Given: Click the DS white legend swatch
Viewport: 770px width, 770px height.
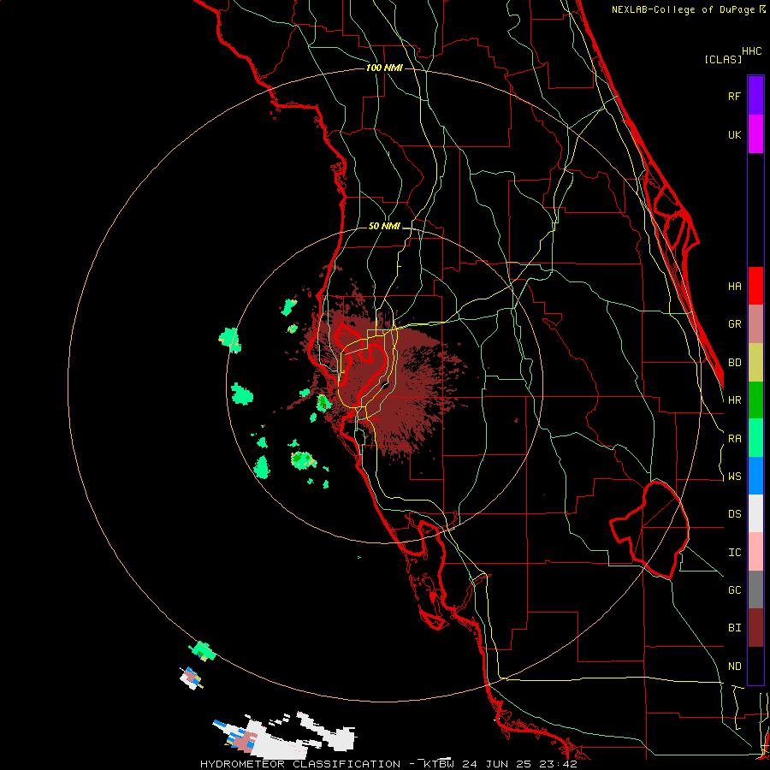Looking at the screenshot, I should [x=755, y=513].
